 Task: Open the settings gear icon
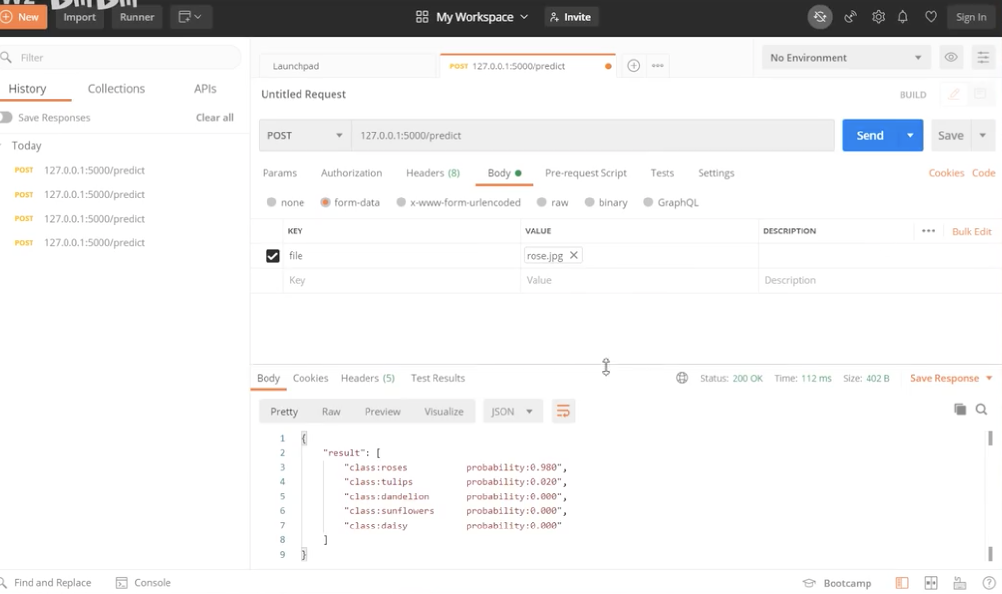click(878, 17)
